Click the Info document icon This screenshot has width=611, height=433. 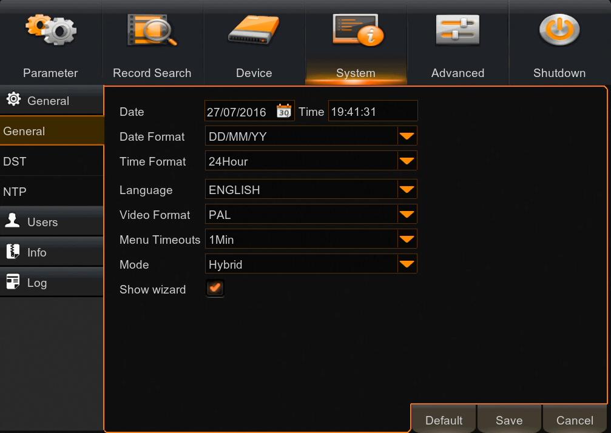(x=13, y=251)
